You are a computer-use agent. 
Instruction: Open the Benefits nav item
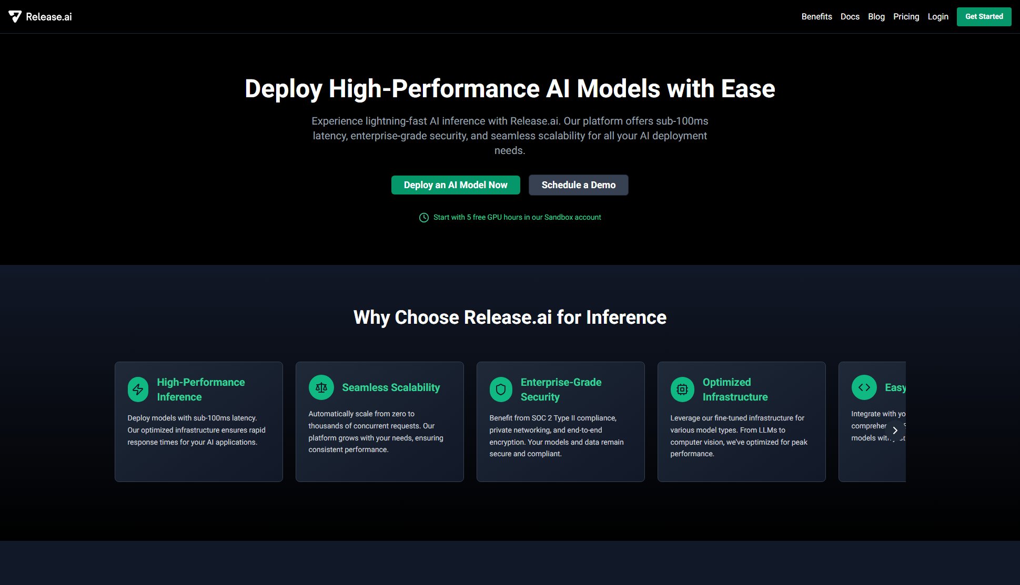point(816,17)
